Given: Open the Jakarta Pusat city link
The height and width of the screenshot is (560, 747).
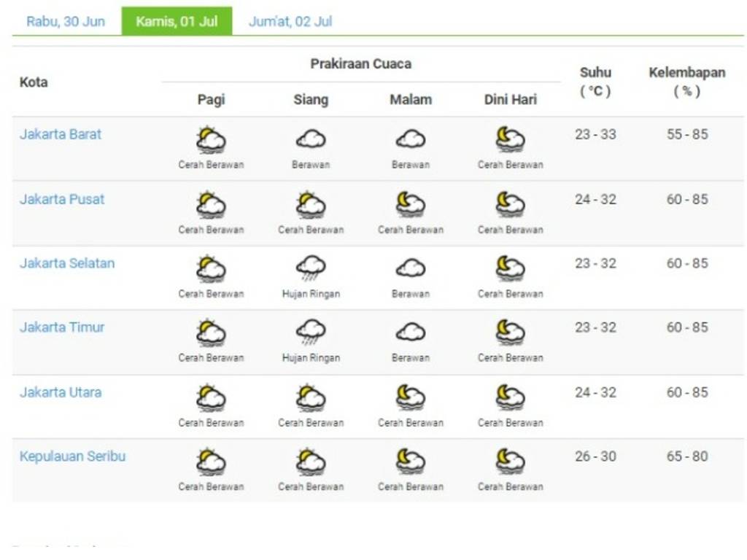Looking at the screenshot, I should tap(62, 199).
